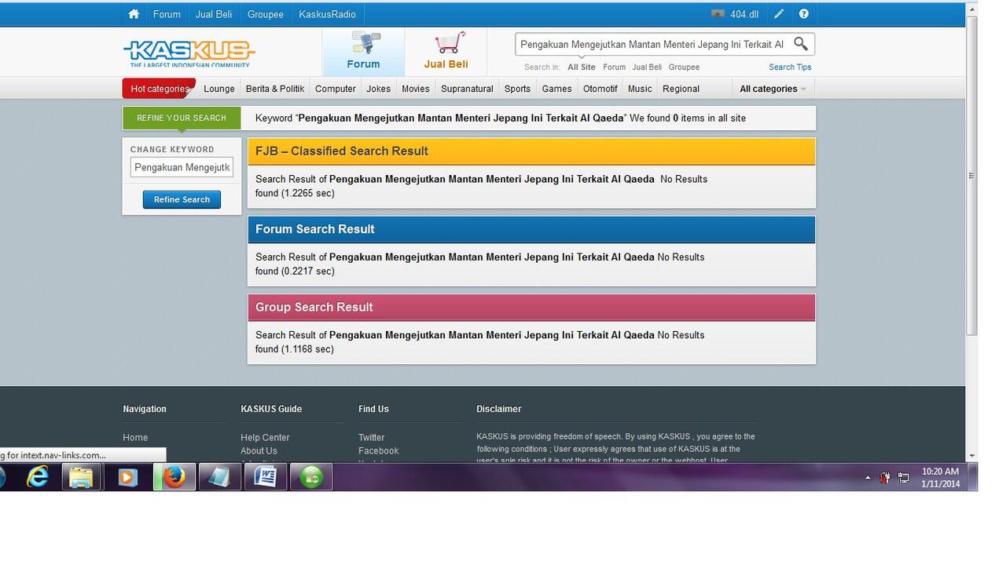Click the Change Keyword input field
The width and height of the screenshot is (1006, 565).
[182, 167]
